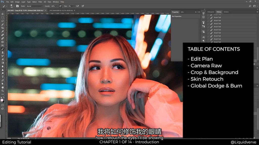Open the Character panel icon

(x=204, y=37)
